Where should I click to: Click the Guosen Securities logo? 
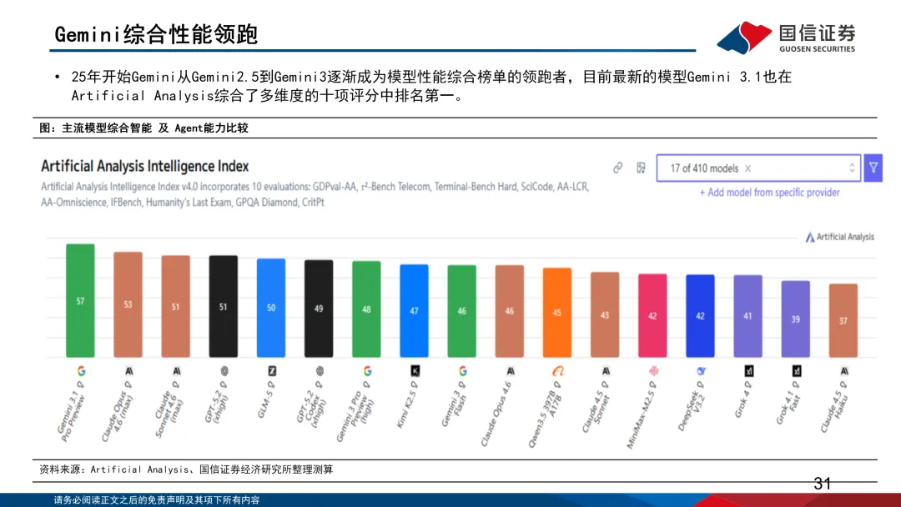(786, 38)
